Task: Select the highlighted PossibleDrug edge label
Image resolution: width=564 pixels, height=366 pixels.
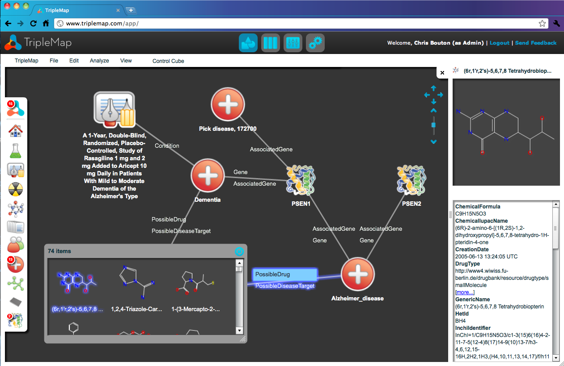Action: [285, 274]
